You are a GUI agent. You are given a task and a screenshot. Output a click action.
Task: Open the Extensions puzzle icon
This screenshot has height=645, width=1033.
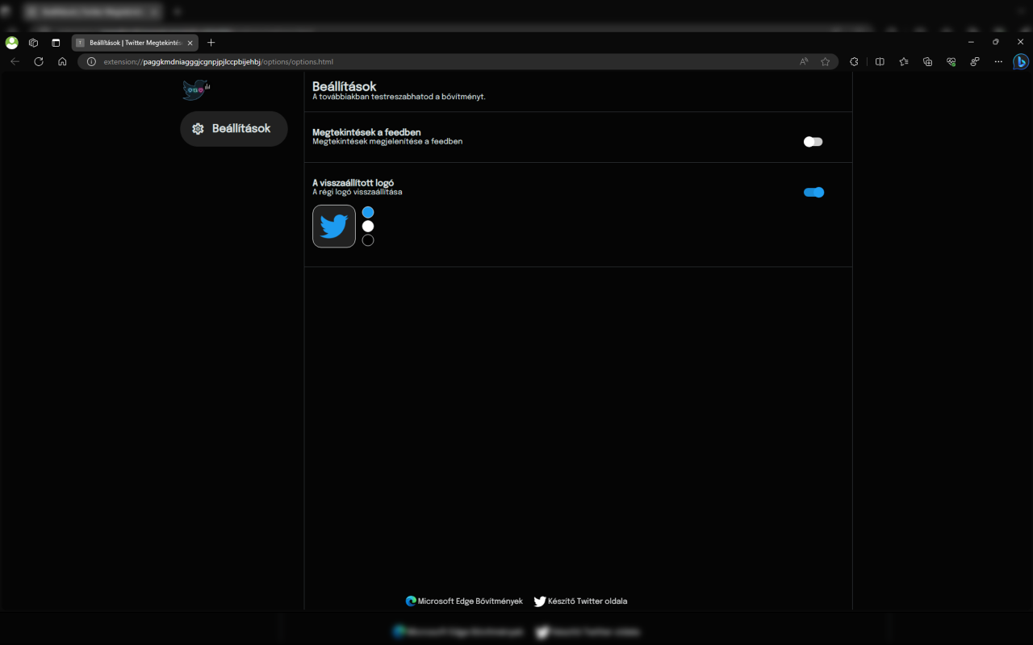point(855,61)
